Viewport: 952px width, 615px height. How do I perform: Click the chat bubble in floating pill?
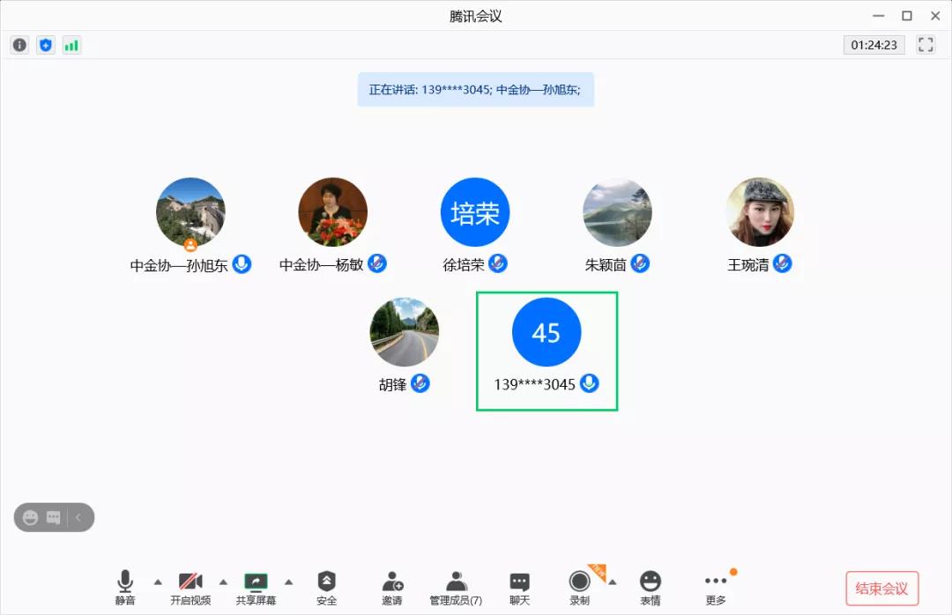pyautogui.click(x=54, y=518)
